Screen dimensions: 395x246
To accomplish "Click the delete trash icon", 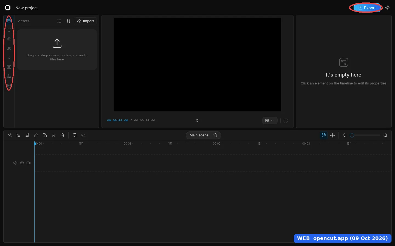I will click(62, 135).
